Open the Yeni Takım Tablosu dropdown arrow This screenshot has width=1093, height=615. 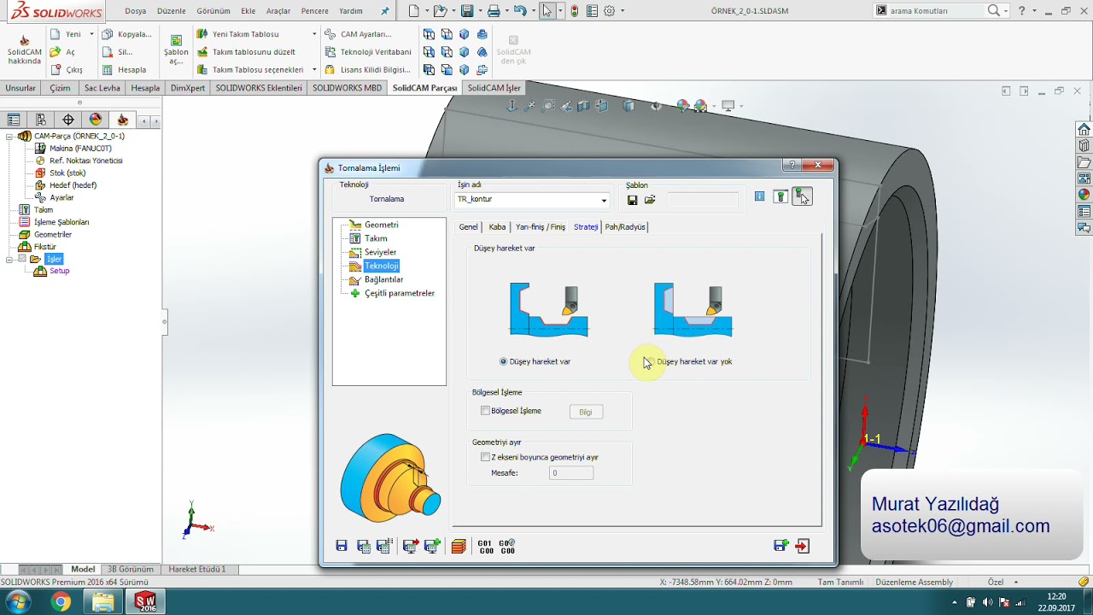point(314,34)
